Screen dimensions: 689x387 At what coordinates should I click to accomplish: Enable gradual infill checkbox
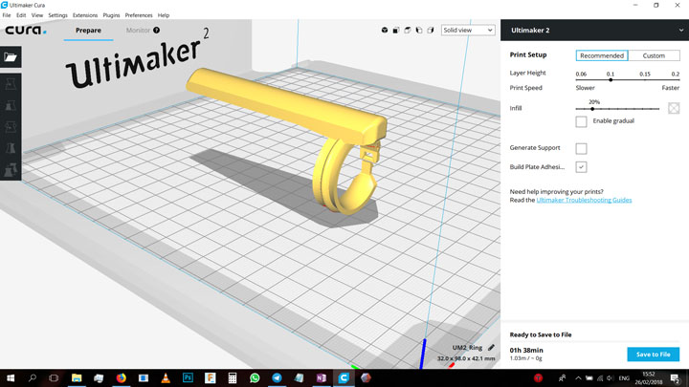pos(581,121)
